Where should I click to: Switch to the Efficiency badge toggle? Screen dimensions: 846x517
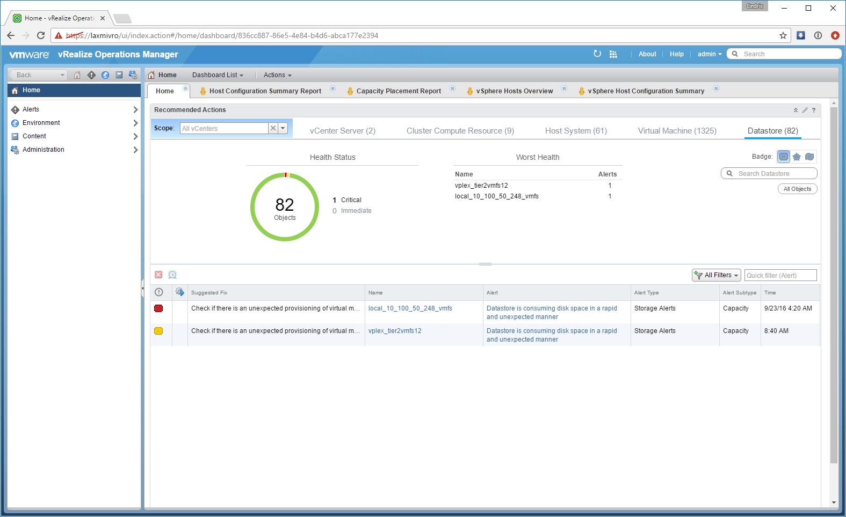click(x=809, y=157)
